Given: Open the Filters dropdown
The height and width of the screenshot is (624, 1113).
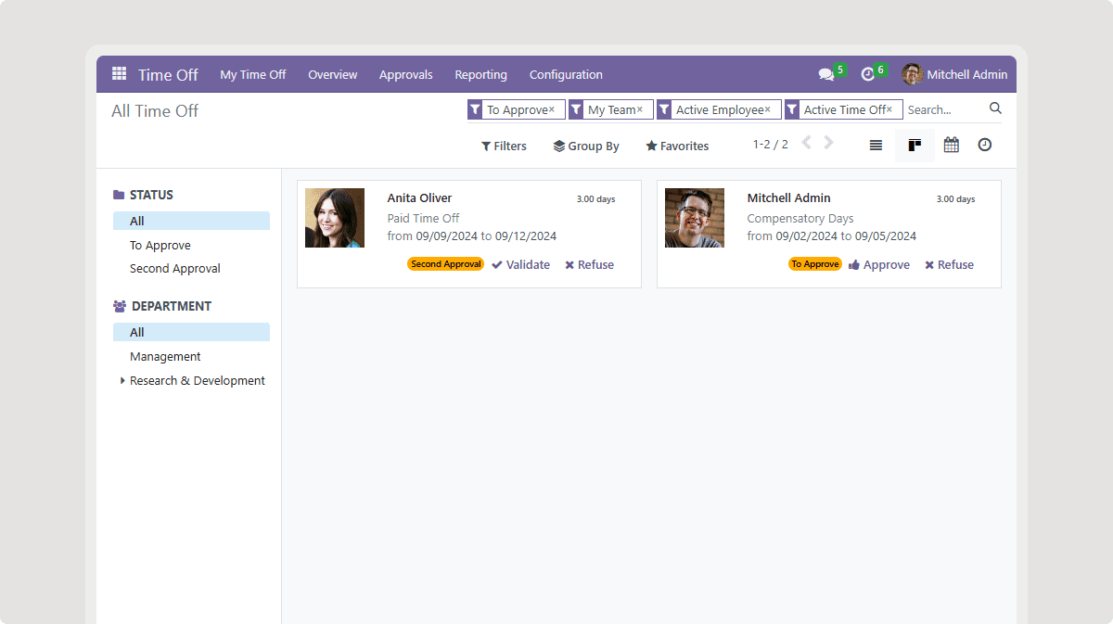Looking at the screenshot, I should pyautogui.click(x=504, y=146).
